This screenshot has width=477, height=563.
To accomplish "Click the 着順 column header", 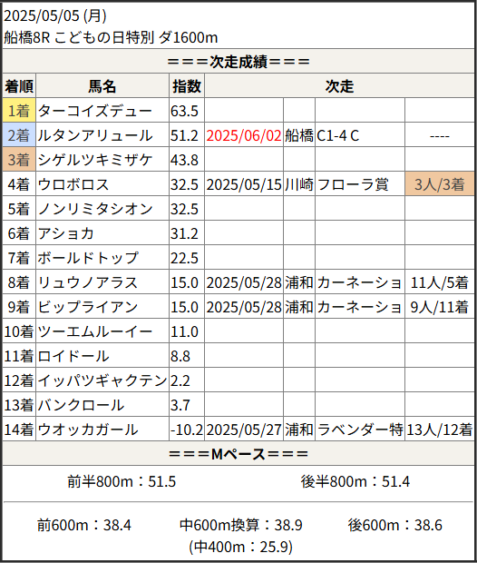I will point(19,86).
